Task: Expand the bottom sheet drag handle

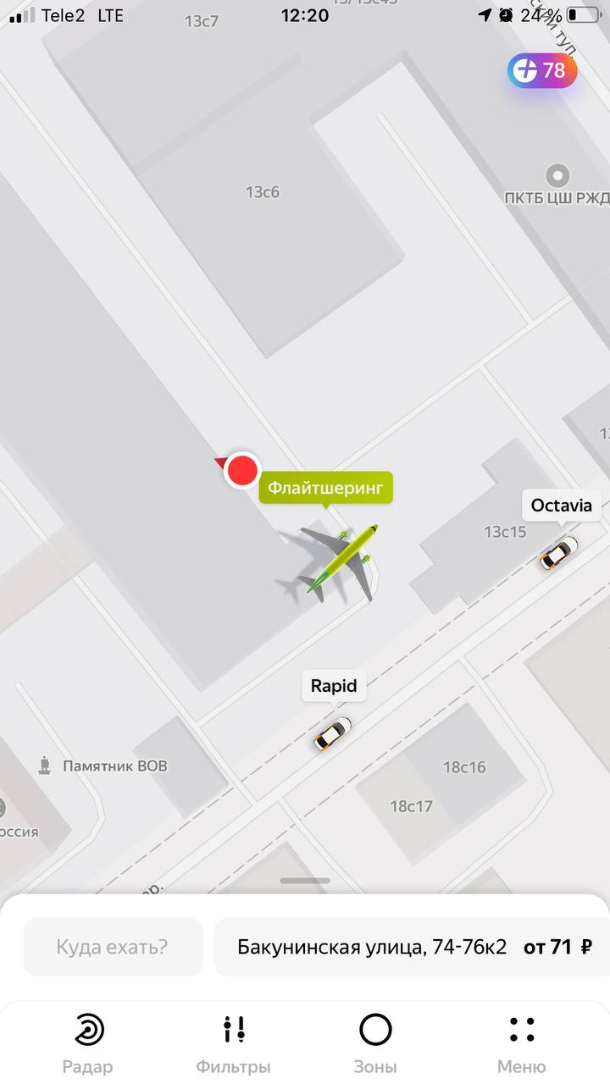Action: tap(305, 881)
